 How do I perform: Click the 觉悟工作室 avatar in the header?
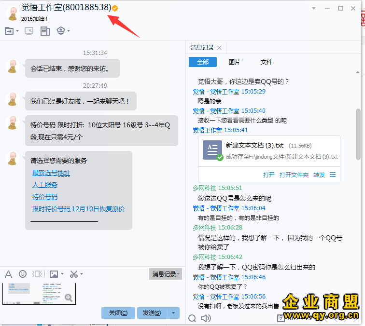point(13,14)
